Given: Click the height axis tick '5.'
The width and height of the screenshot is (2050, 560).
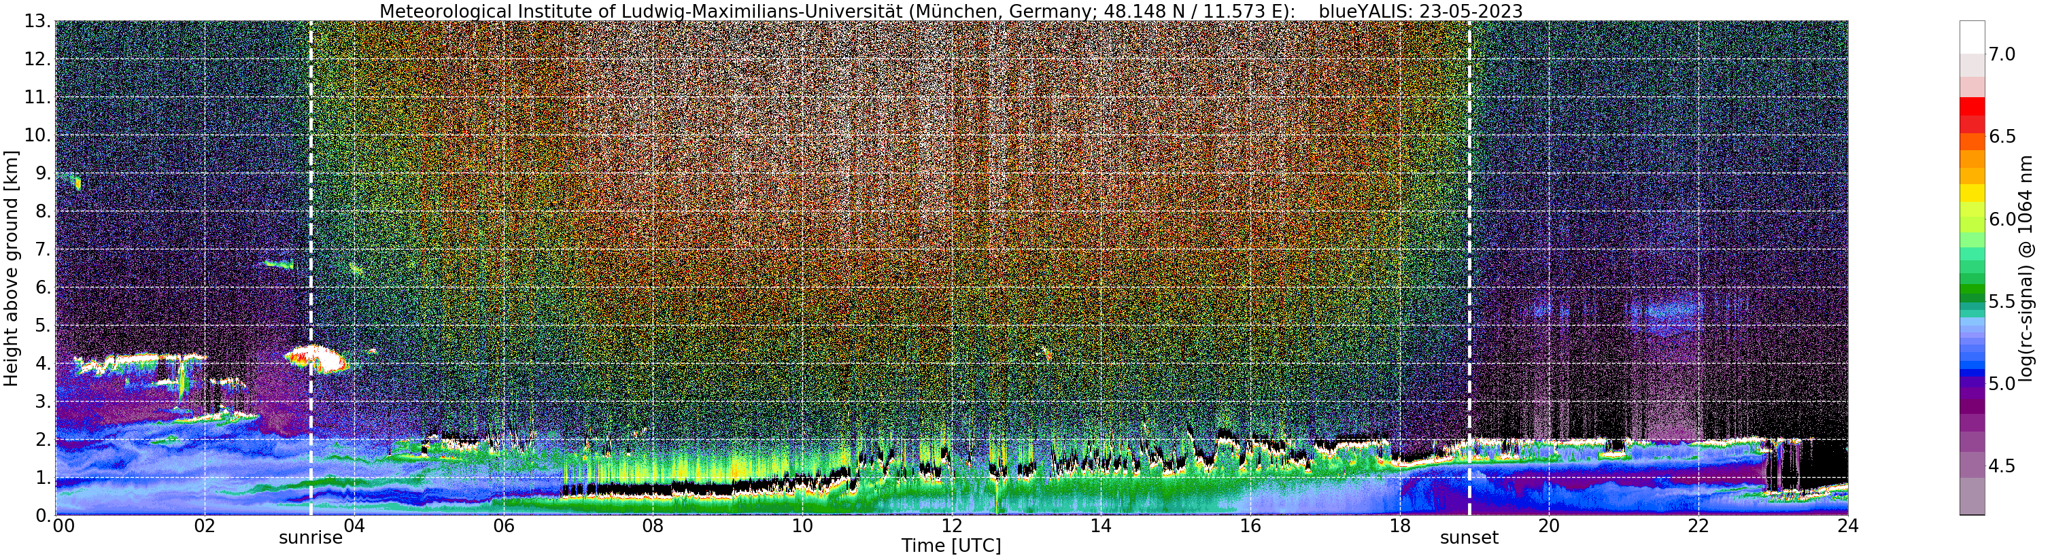Looking at the screenshot, I should click(43, 326).
